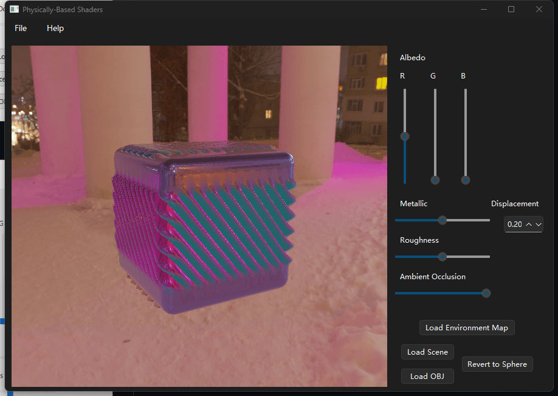Click the Displacement label

(x=515, y=203)
